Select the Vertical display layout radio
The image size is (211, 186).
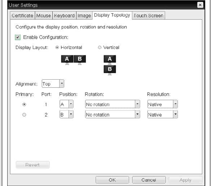point(100,48)
